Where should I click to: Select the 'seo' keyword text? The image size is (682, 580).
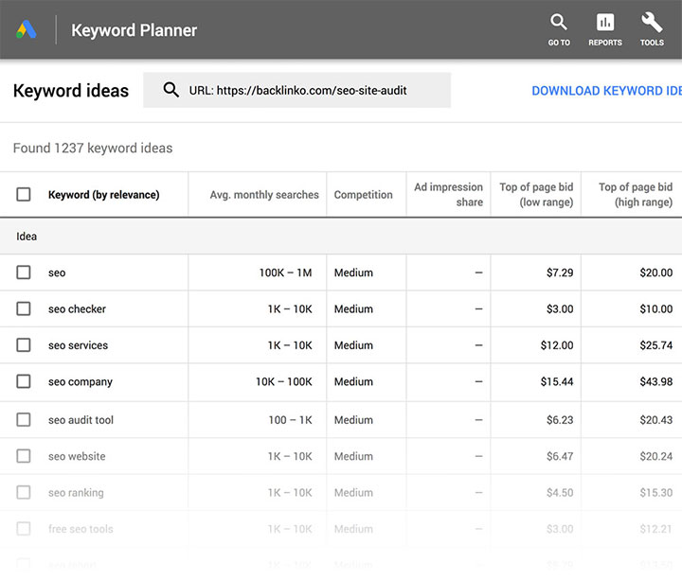click(57, 272)
